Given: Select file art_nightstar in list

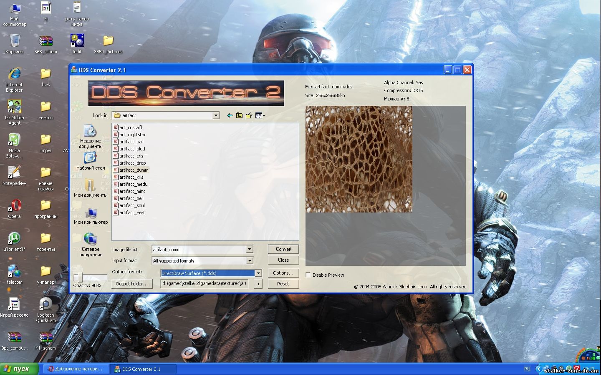Looking at the screenshot, I should tap(129, 135).
